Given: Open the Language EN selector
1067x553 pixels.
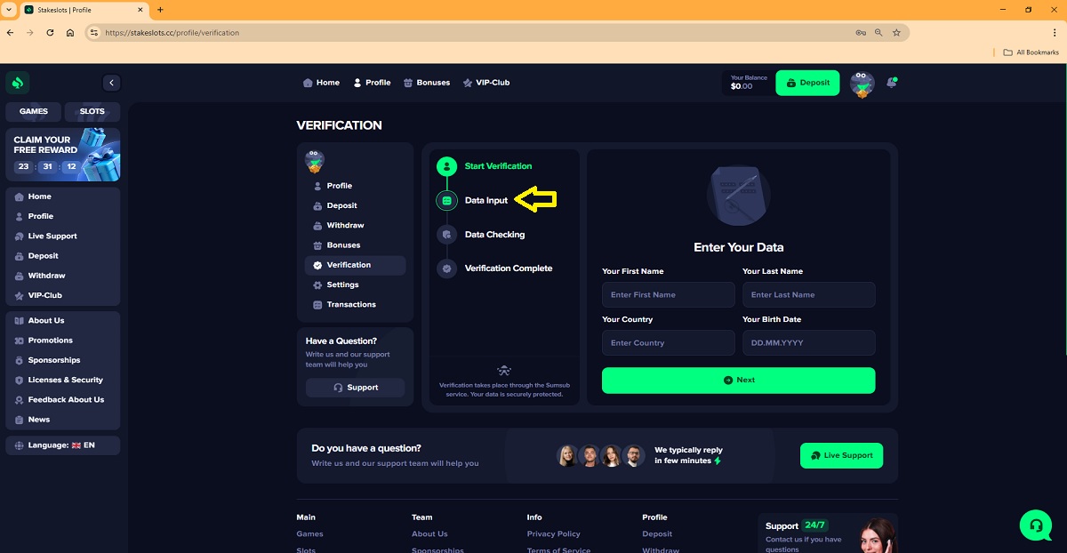Looking at the screenshot, I should click(62, 445).
